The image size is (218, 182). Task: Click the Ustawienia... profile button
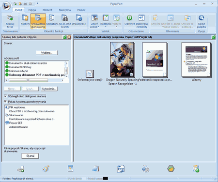49,89
